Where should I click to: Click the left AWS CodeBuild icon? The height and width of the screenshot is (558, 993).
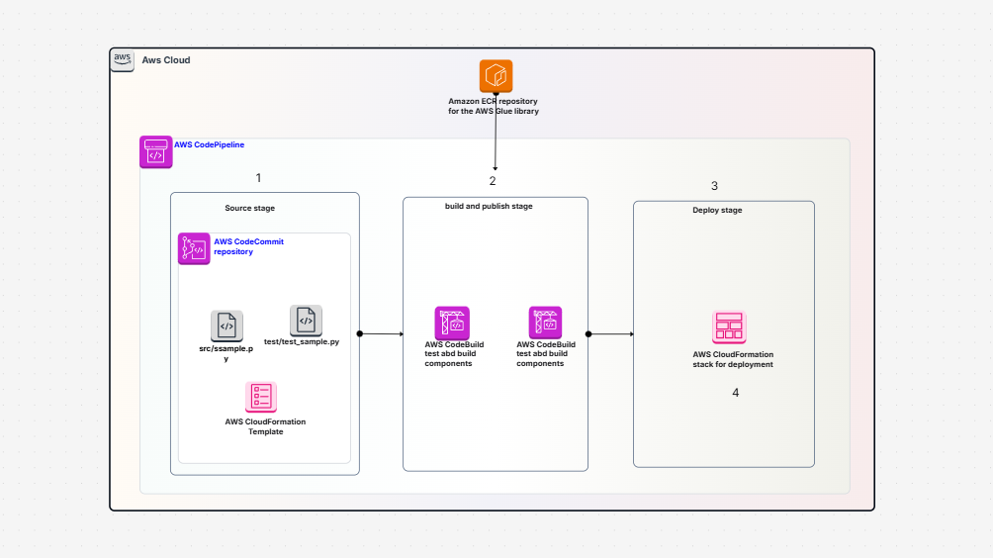tap(452, 323)
